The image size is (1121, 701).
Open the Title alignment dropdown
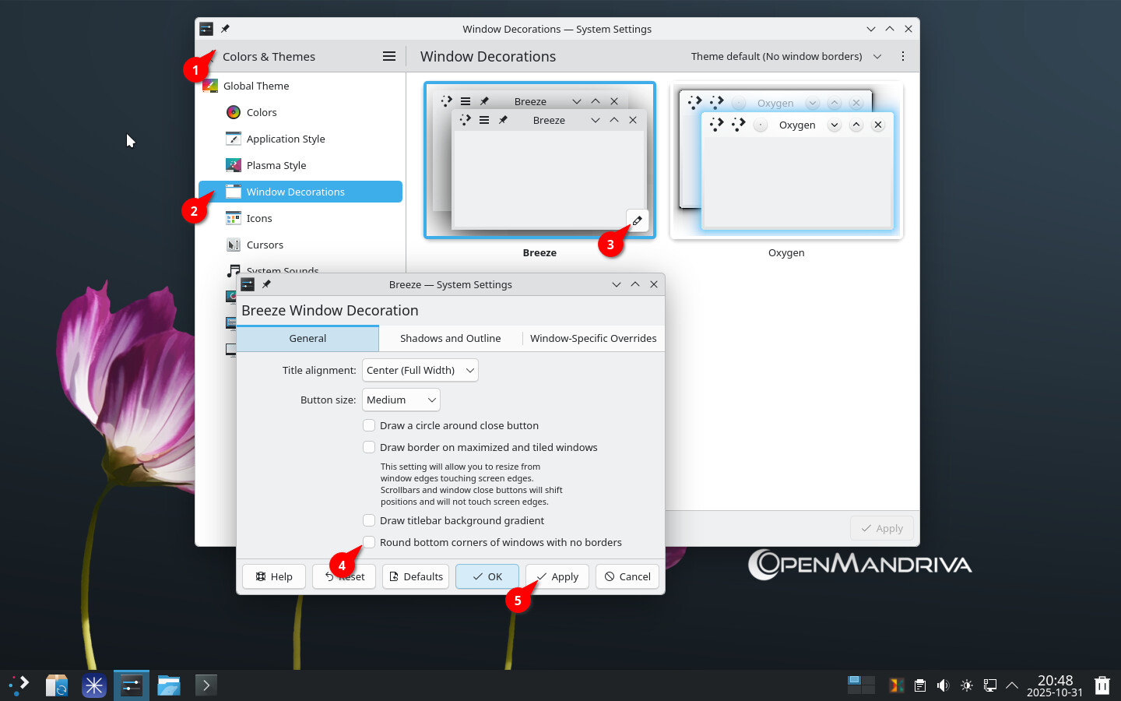[x=420, y=370]
